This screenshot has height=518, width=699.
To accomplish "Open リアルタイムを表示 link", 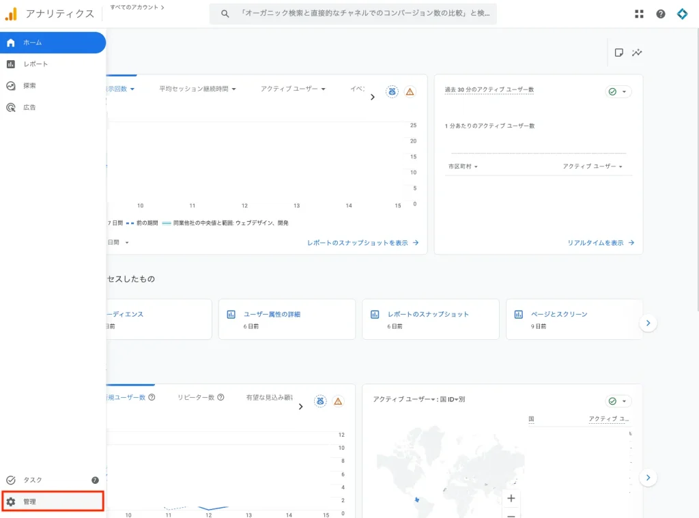I will click(600, 243).
